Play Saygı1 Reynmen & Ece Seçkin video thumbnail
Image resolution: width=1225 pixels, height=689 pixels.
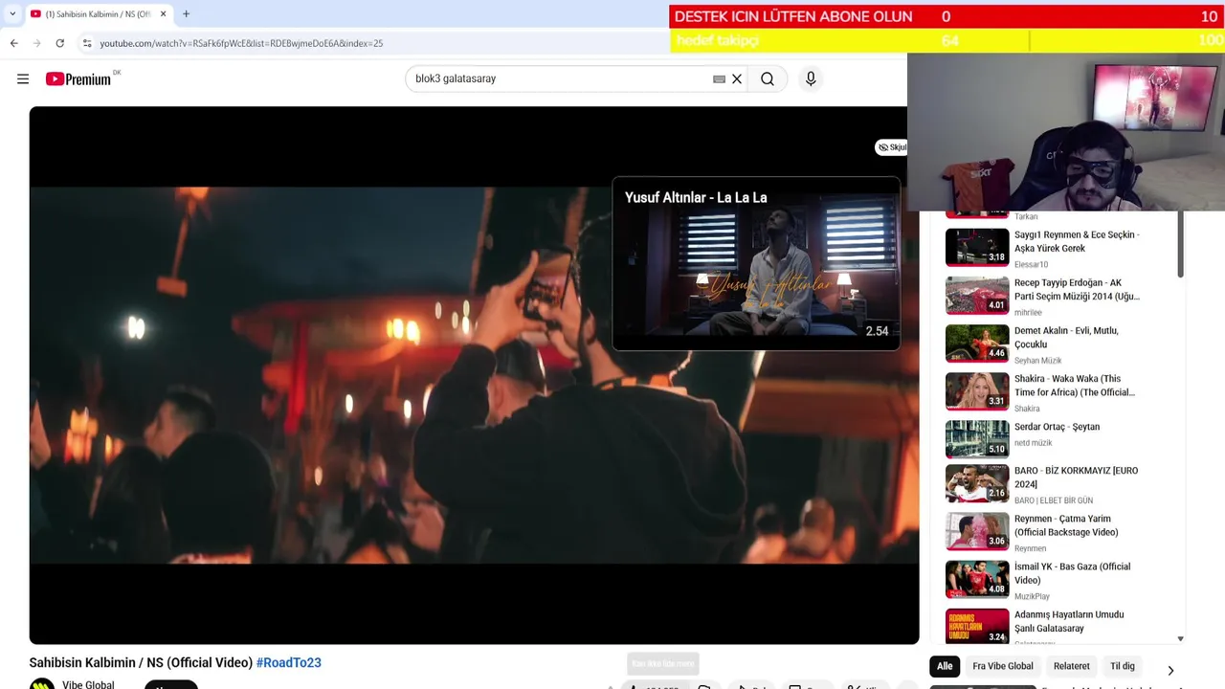[977, 248]
